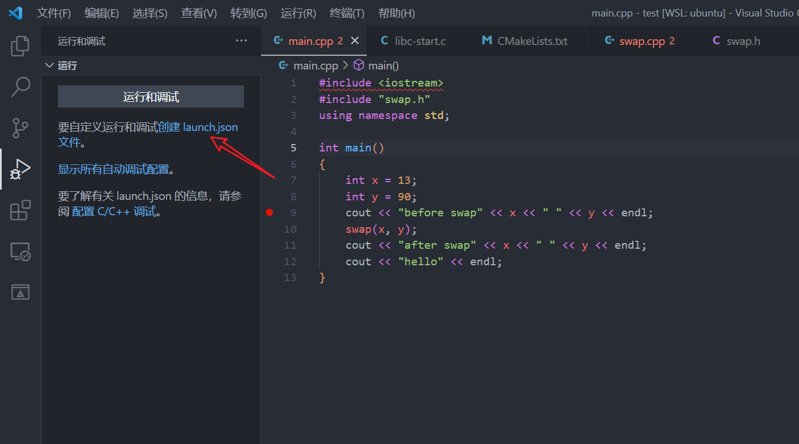
Task: Open the Source Control view
Action: pyautogui.click(x=20, y=128)
